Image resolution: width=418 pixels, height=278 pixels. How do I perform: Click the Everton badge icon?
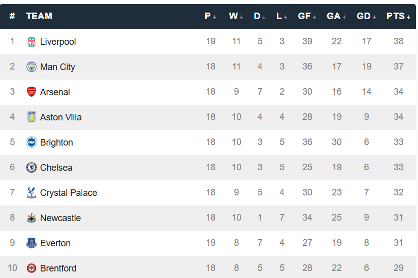tap(32, 243)
